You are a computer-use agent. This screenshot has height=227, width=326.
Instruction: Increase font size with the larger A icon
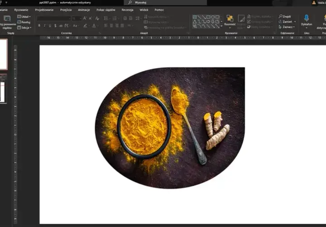coord(85,18)
